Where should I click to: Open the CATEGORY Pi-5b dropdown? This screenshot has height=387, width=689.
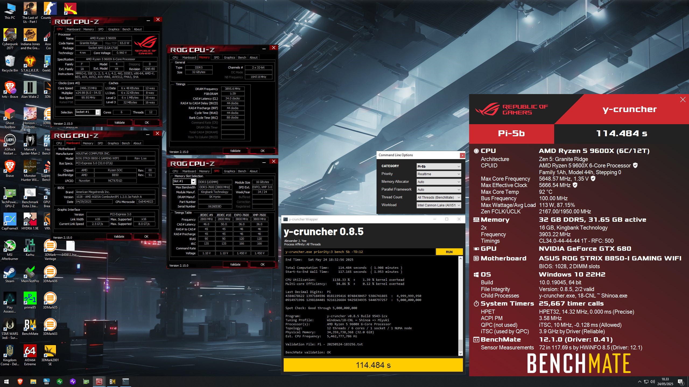(x=439, y=166)
